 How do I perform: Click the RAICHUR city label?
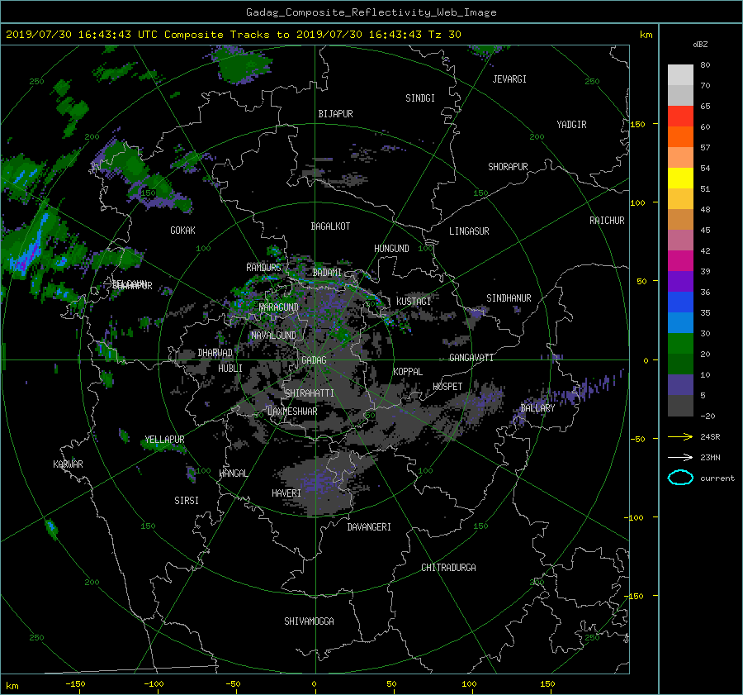pyautogui.click(x=607, y=221)
